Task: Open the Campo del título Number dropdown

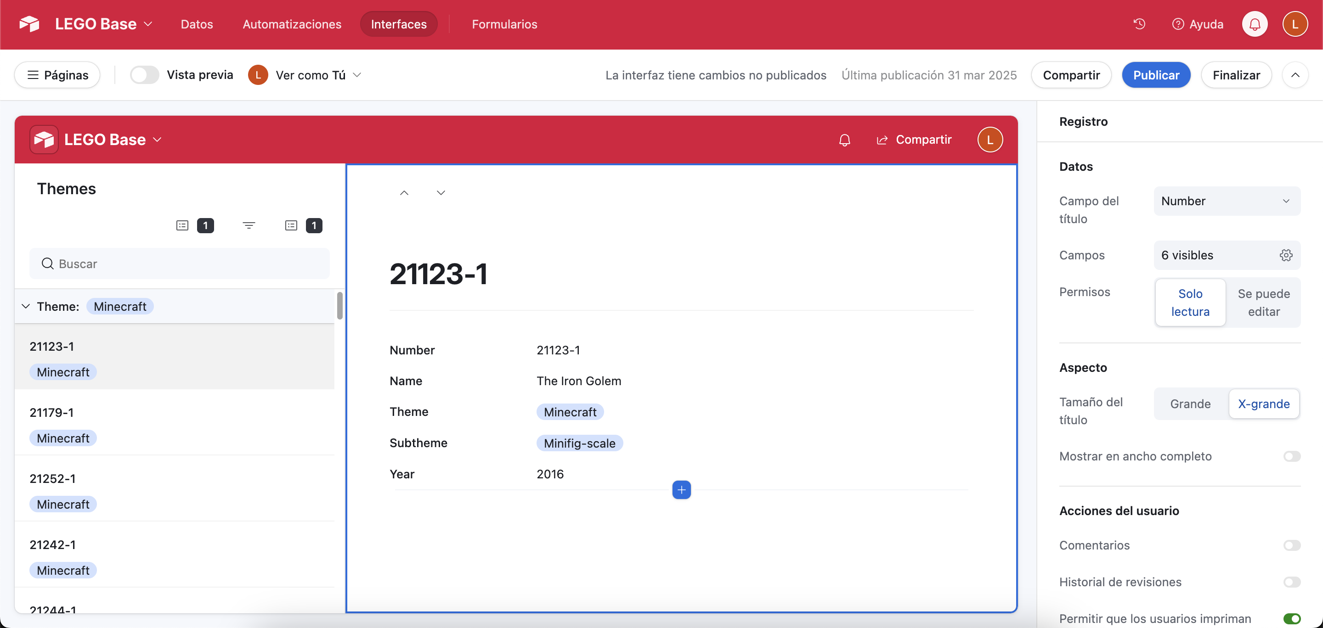Action: [x=1227, y=201]
